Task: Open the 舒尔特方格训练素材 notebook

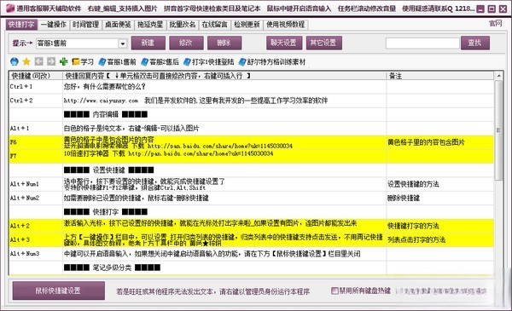Action: (272, 61)
